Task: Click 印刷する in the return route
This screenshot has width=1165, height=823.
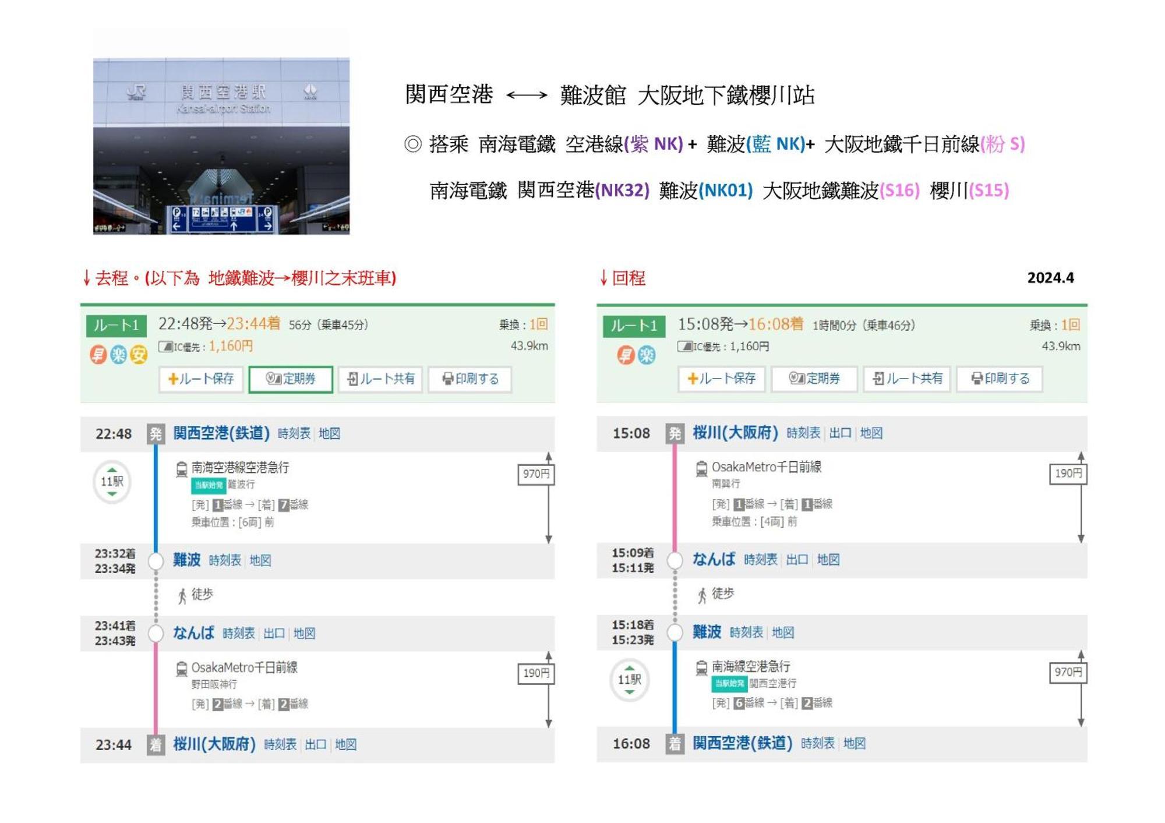Action: tap(1000, 379)
